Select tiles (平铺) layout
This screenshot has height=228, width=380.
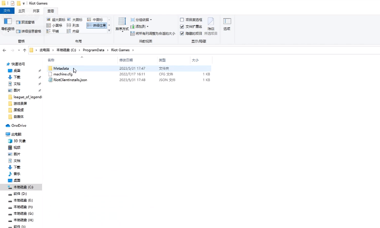[53, 31]
